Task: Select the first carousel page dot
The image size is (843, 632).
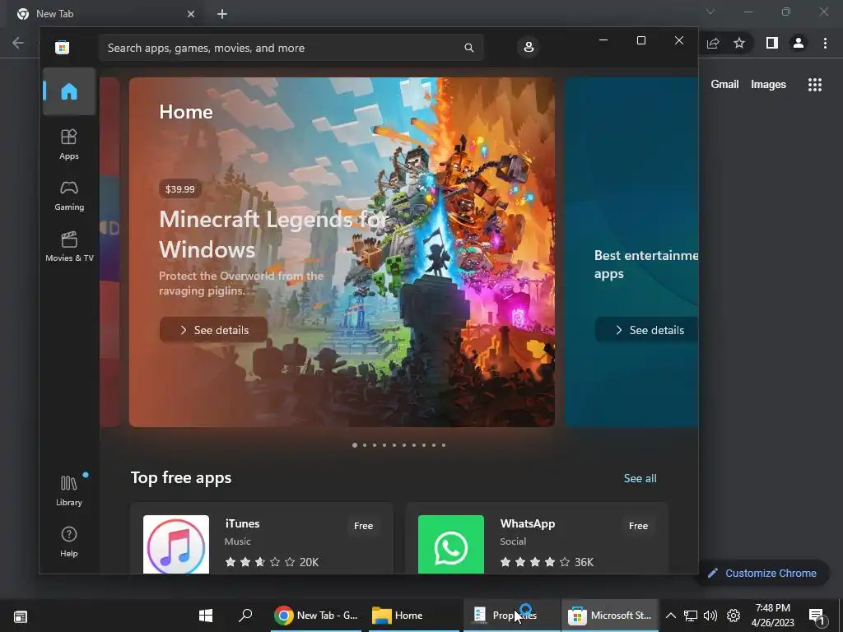Action: pos(354,445)
